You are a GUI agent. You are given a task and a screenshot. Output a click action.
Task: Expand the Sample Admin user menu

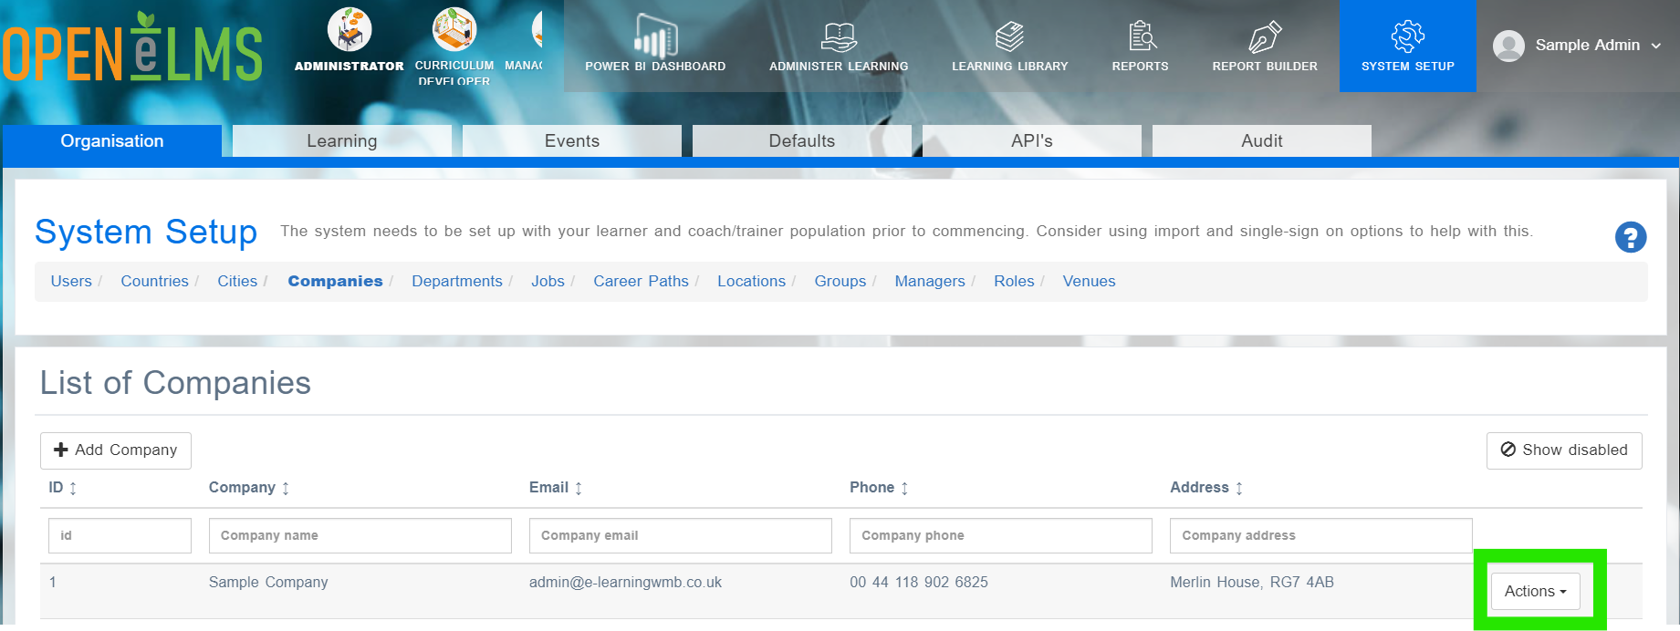coord(1577,46)
